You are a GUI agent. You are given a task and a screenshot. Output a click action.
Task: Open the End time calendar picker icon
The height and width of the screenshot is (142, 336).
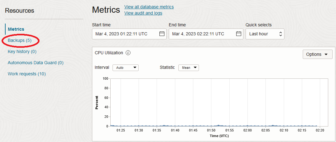click(238, 34)
